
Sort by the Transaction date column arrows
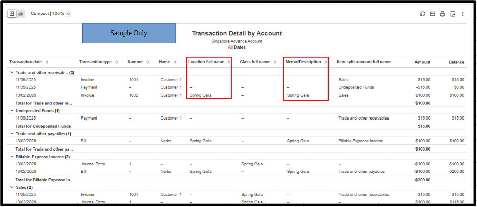(x=47, y=62)
